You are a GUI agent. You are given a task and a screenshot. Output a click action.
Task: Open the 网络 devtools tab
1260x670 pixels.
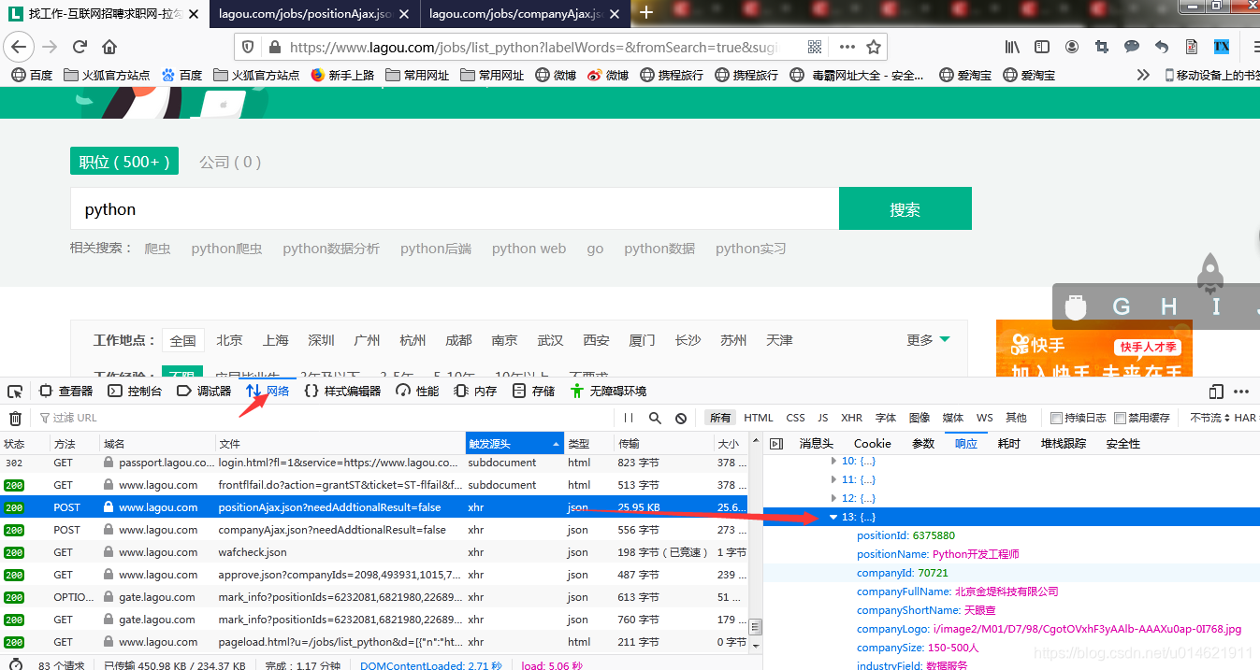click(x=268, y=391)
